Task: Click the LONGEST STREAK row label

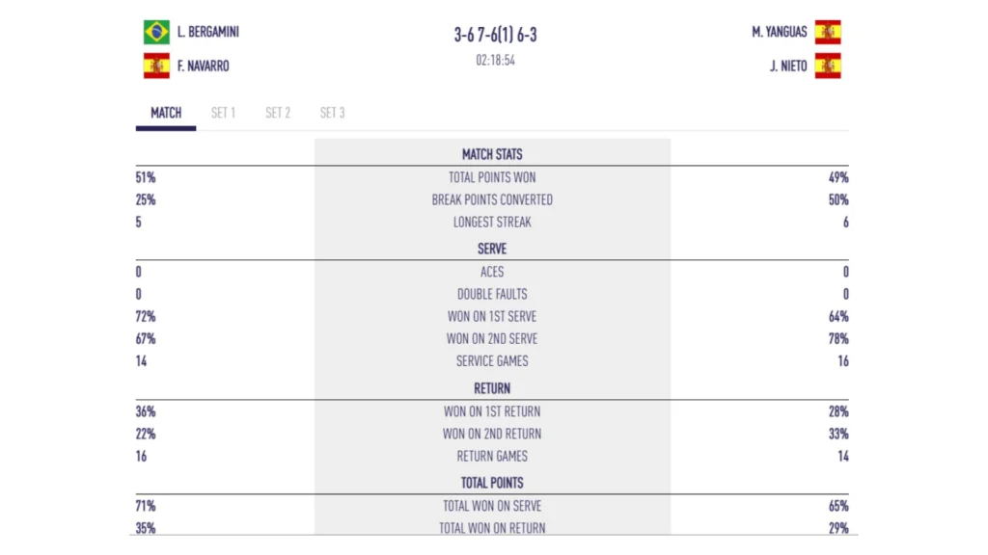Action: click(x=492, y=223)
